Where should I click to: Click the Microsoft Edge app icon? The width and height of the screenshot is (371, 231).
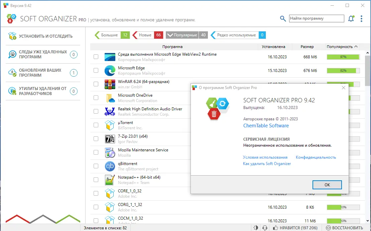[x=110, y=71]
